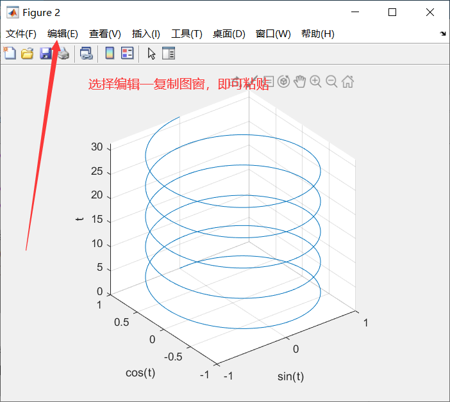Click the tick label 15 on t axis

pyautogui.click(x=97, y=220)
